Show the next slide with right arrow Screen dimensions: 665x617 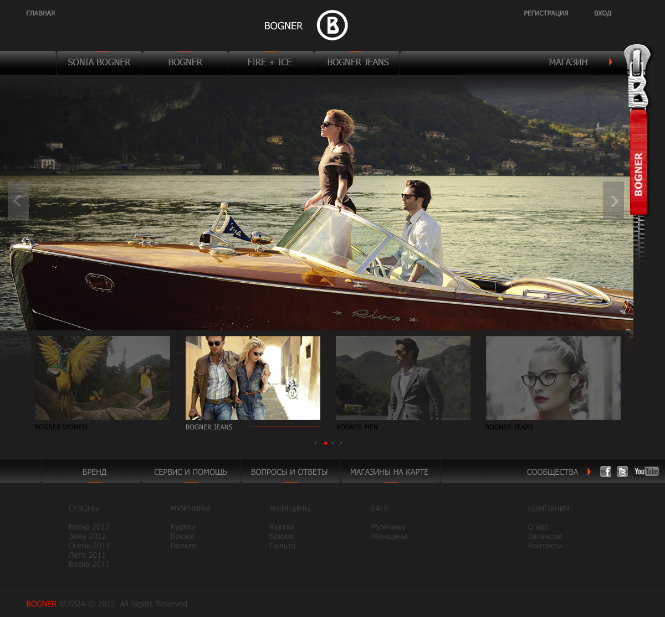pos(613,201)
